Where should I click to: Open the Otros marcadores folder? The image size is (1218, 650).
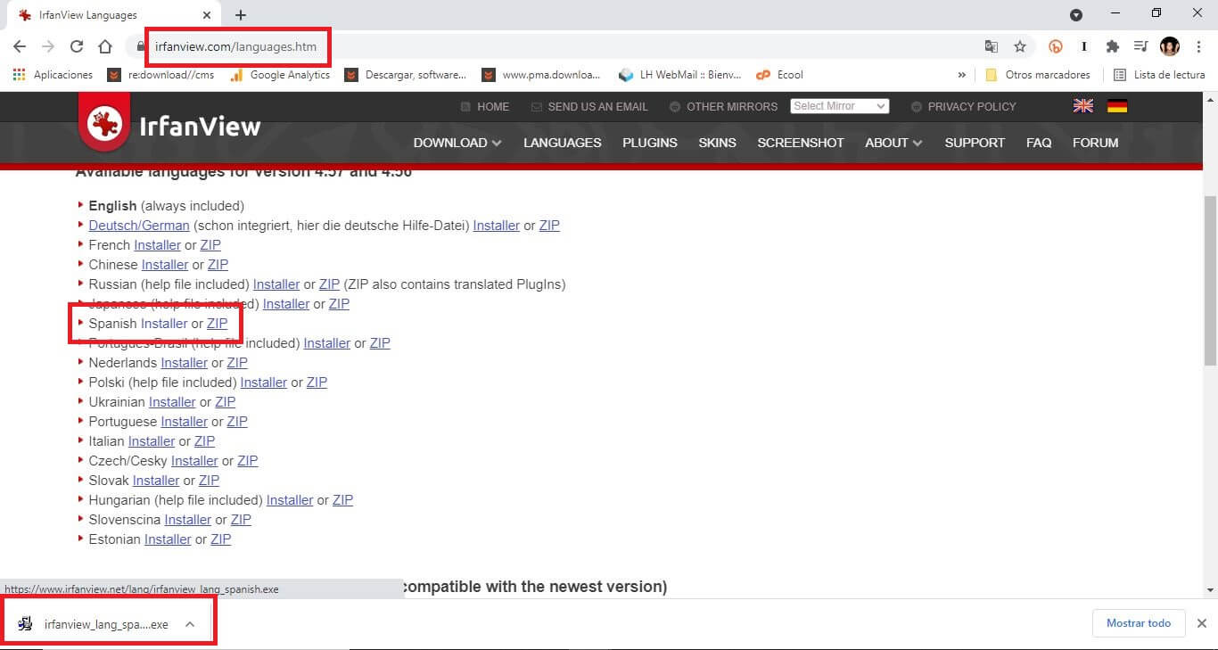pyautogui.click(x=1037, y=75)
